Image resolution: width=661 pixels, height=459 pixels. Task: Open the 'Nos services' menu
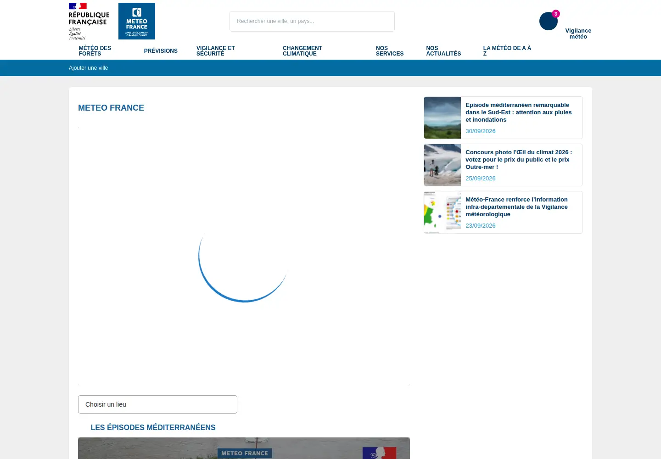click(x=390, y=51)
